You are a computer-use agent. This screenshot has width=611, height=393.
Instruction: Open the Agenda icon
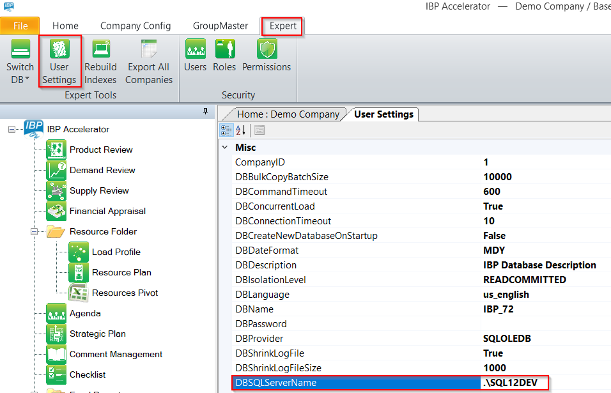(56, 313)
